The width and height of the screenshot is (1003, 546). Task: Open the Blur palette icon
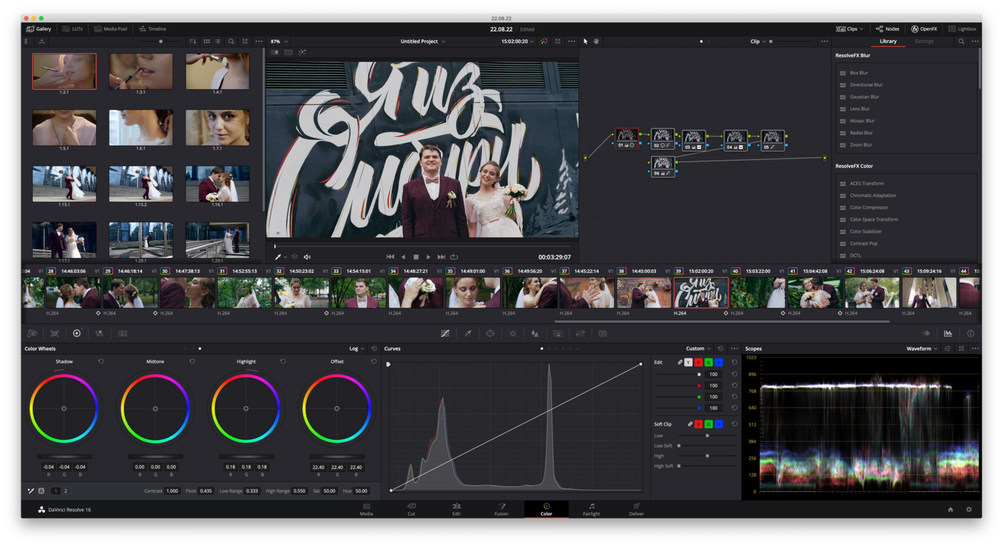tap(535, 333)
